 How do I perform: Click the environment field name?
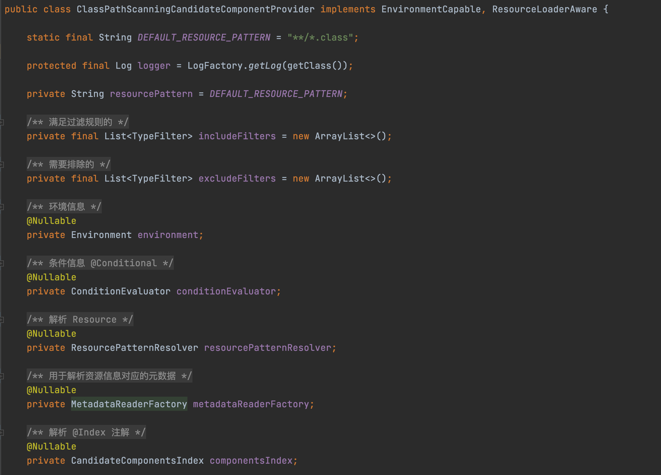click(x=168, y=235)
